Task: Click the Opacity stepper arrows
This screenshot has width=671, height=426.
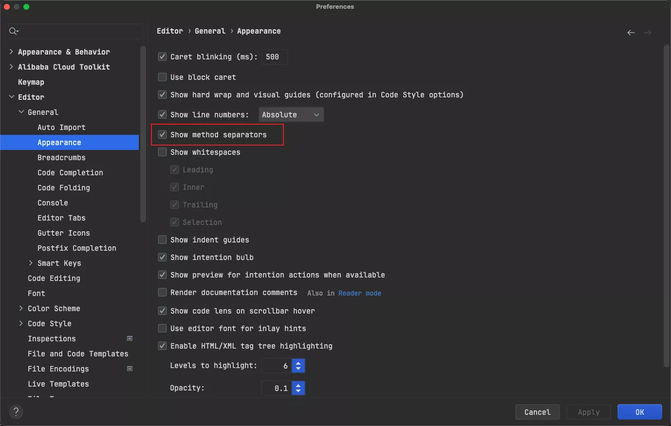Action: click(298, 388)
